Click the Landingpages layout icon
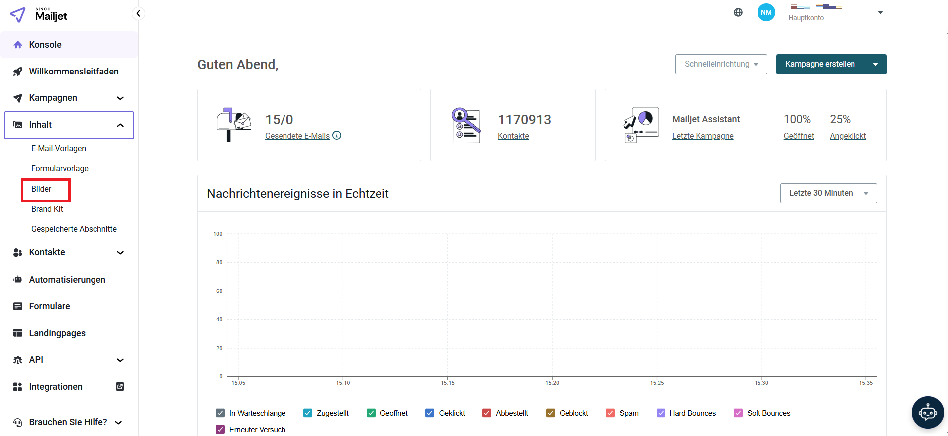Viewport: 948px width, 436px height. tap(18, 333)
